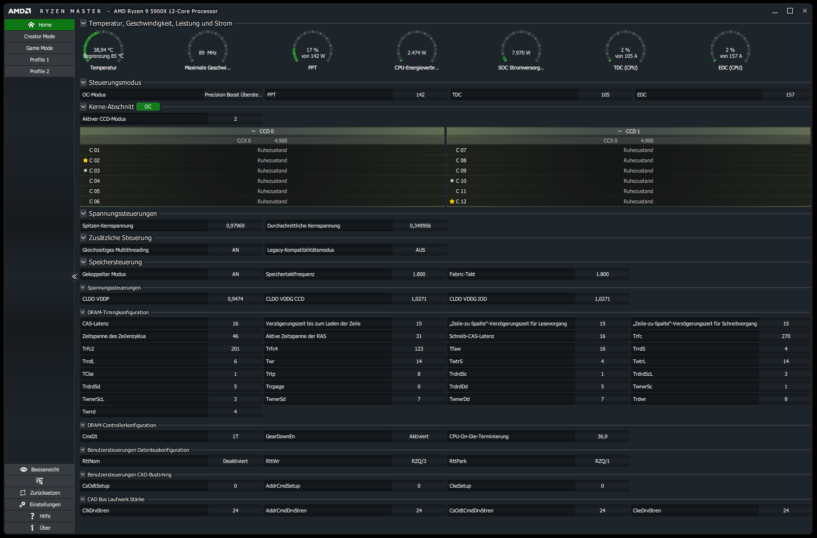
Task: Select the C 06 core row
Action: pos(262,201)
